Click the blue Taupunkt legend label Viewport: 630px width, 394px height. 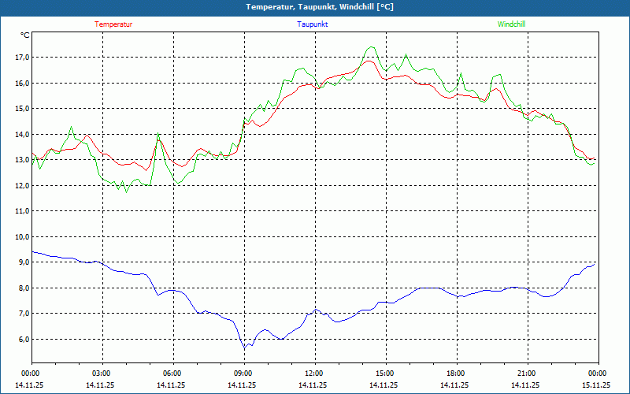[x=313, y=24]
